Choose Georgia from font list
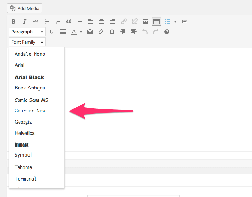This screenshot has width=252, height=197. coord(37,122)
